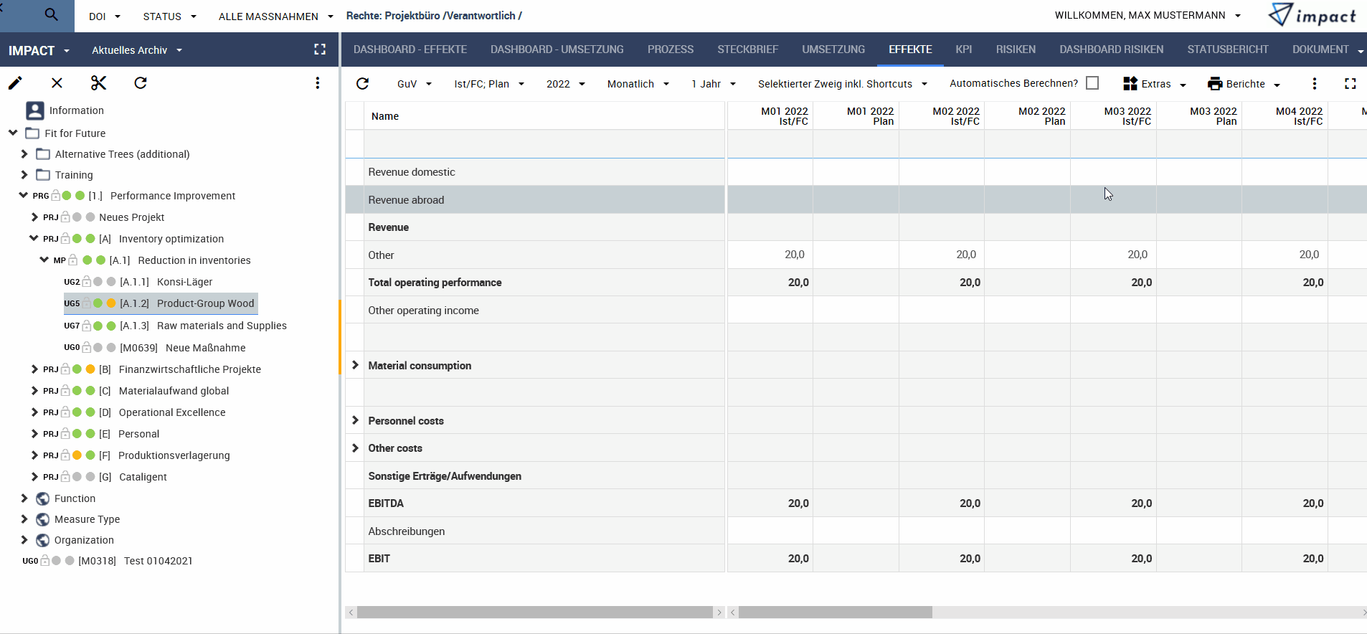Image resolution: width=1367 pixels, height=634 pixels.
Task: Reload the effects table with refresh icon
Action: tap(363, 84)
